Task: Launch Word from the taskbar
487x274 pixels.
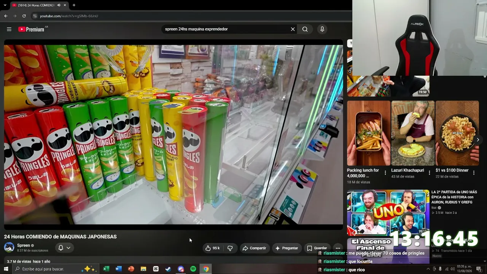Action: point(118,269)
